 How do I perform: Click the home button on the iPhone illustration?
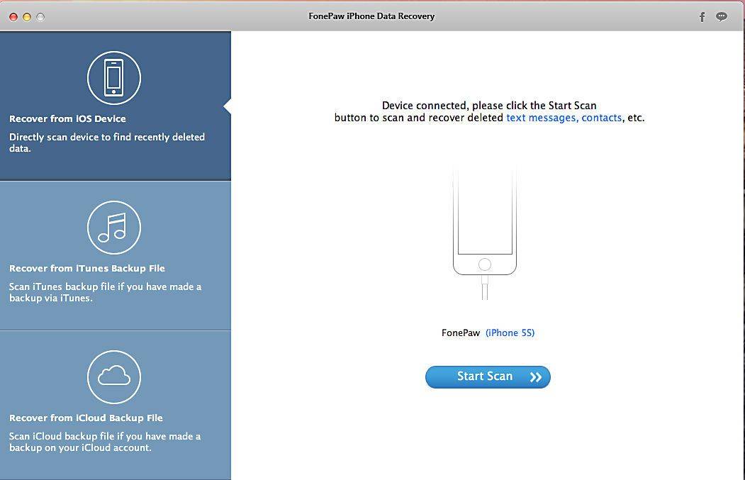[485, 264]
